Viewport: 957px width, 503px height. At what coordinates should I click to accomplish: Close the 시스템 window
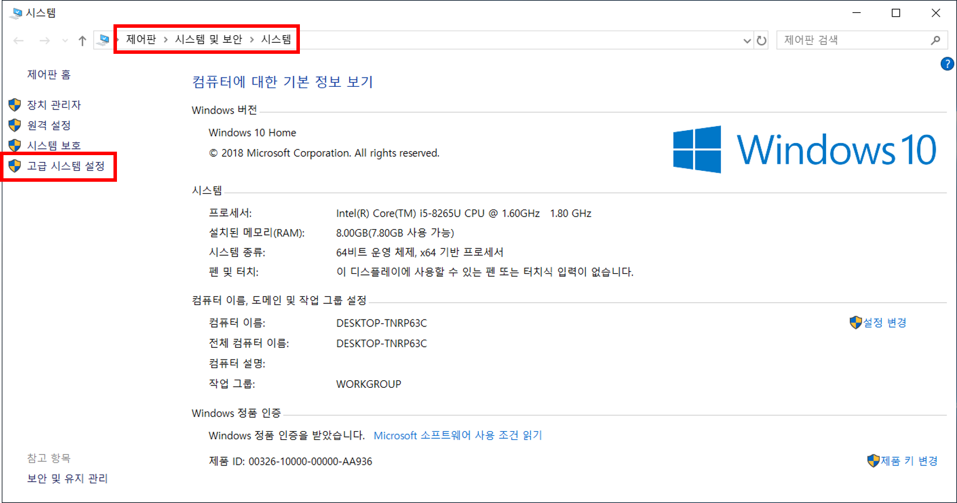click(x=936, y=13)
